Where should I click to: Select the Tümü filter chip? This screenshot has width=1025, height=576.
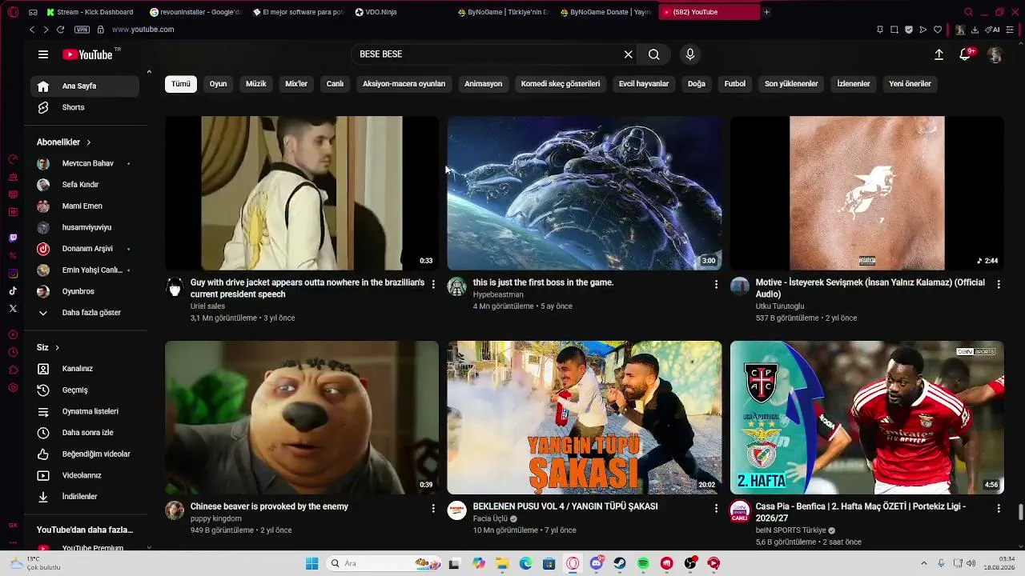[181, 84]
